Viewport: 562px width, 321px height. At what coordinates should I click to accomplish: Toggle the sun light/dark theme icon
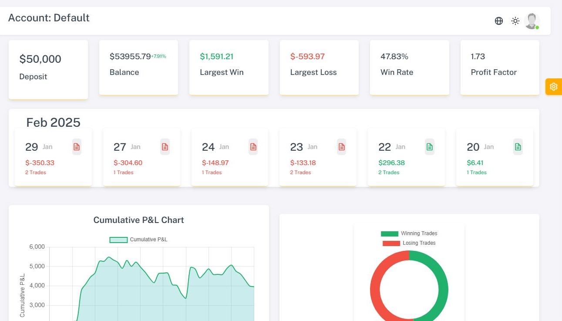pos(515,21)
